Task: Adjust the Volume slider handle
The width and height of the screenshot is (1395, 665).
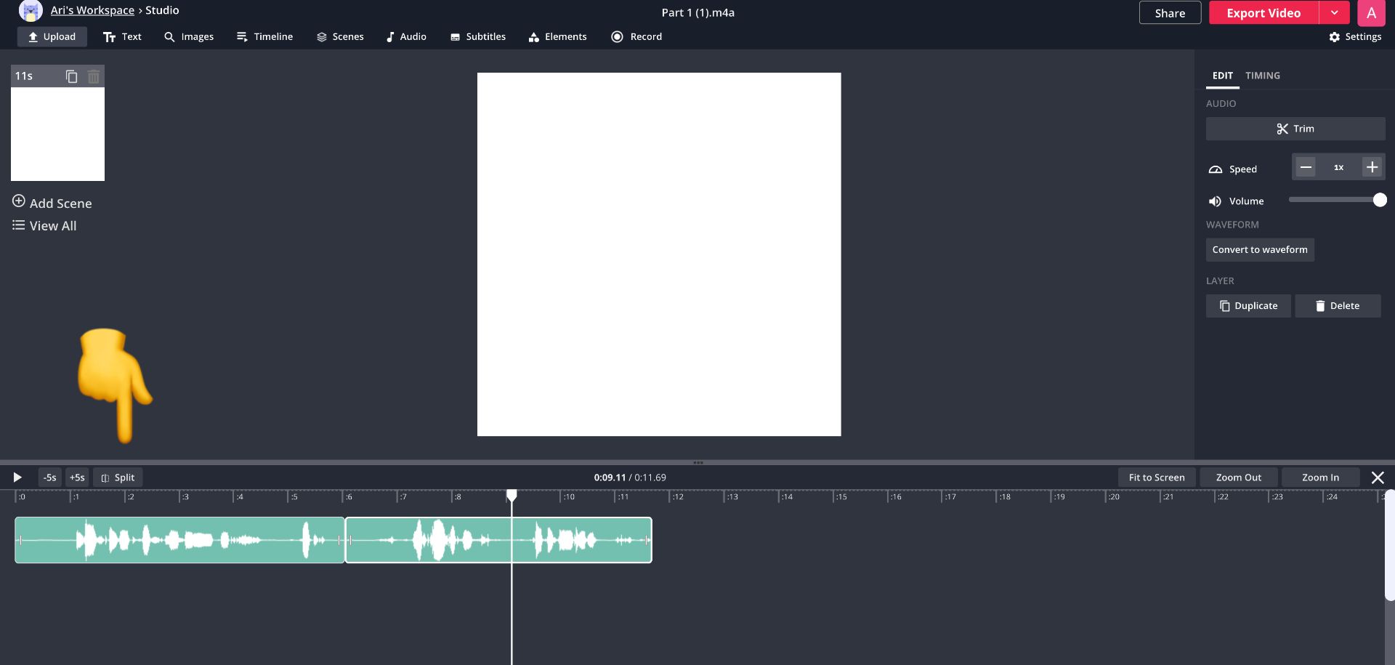Action: 1379,201
